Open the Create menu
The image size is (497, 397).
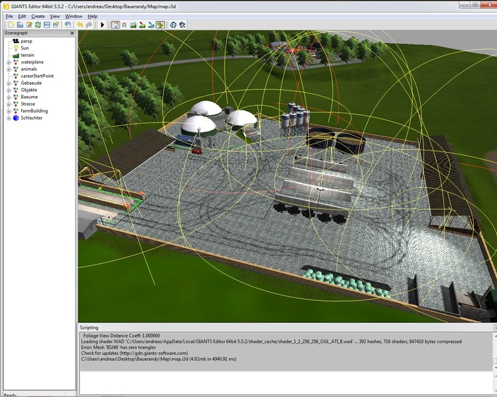[38, 16]
